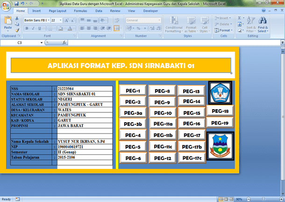Open the orientation options

(x=103, y=21)
